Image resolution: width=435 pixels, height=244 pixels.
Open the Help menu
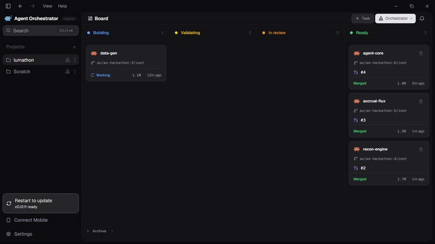63,6
